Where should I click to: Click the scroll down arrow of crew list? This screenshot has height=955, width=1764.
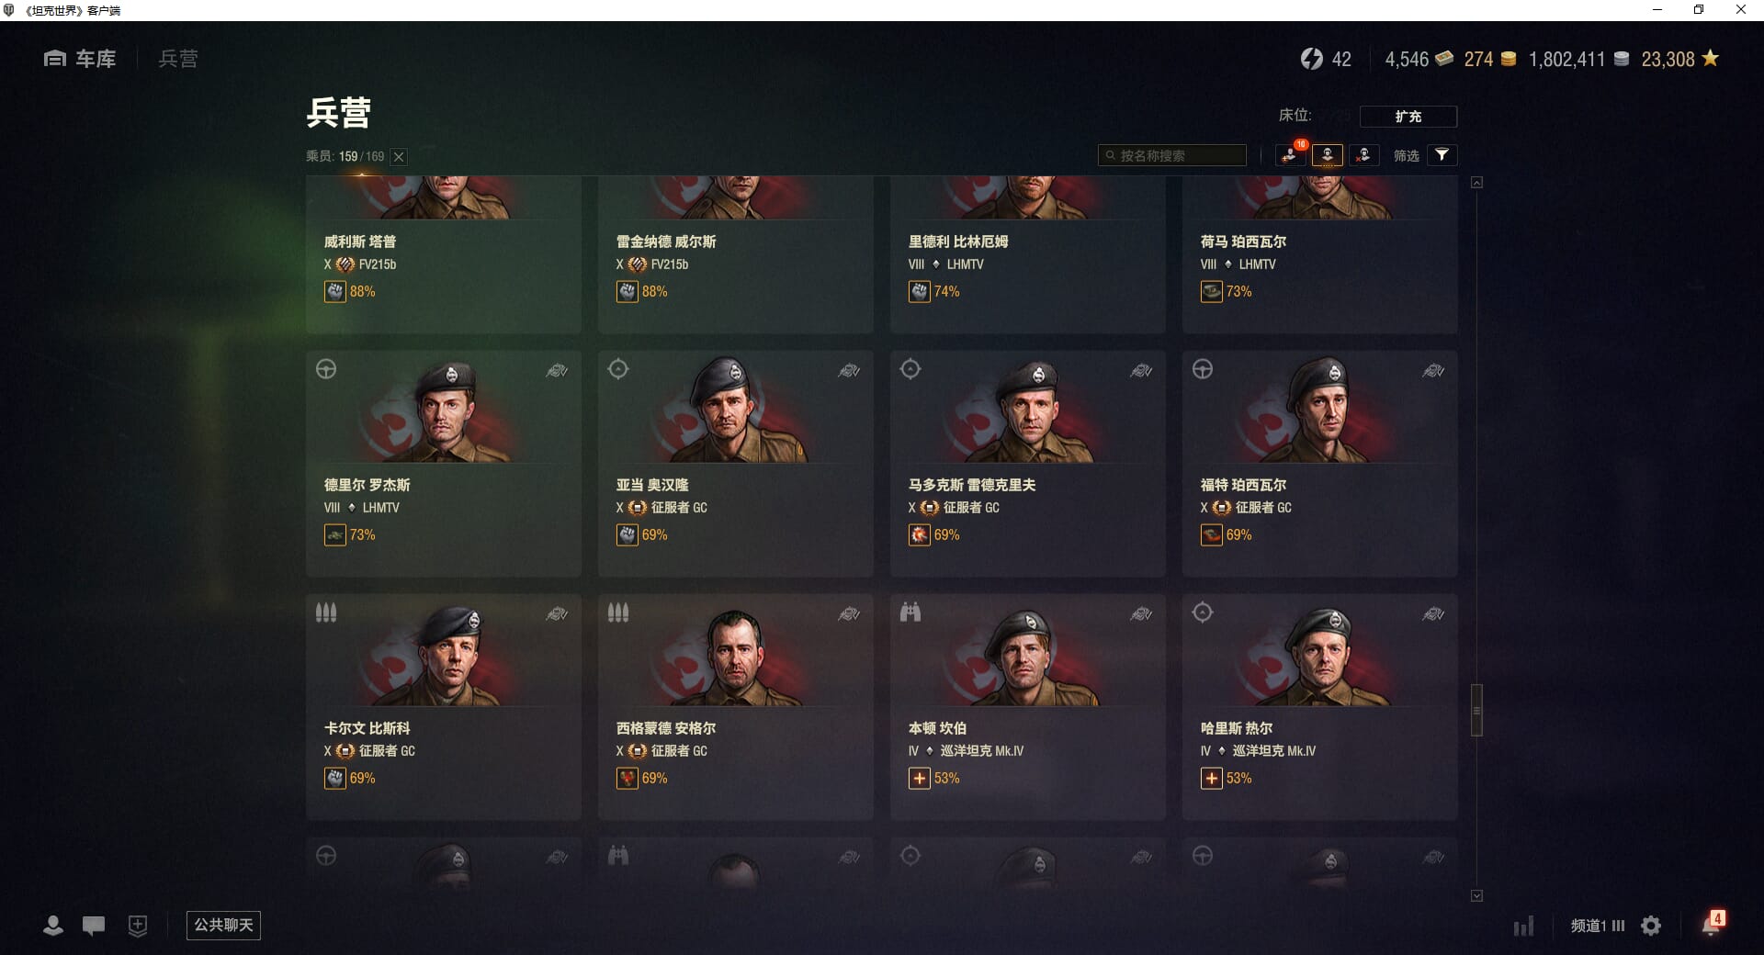pos(1476,895)
